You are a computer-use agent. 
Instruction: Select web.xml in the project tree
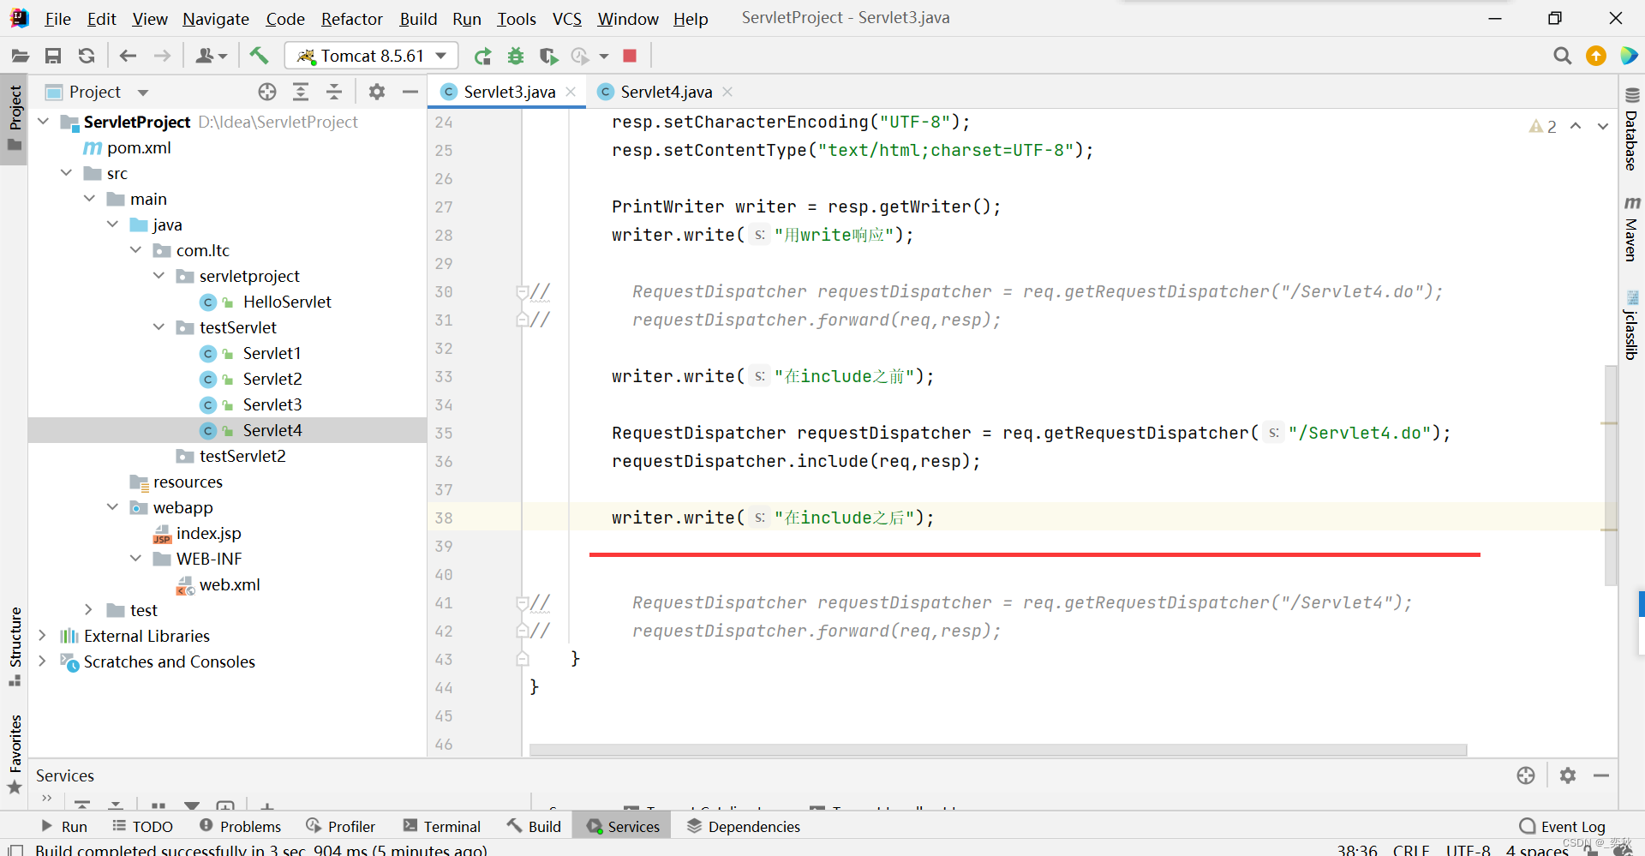pos(230,584)
